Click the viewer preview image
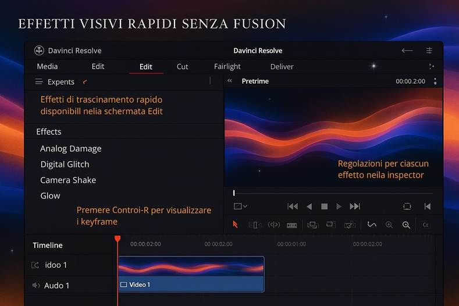The width and height of the screenshot is (459, 306). [333, 137]
